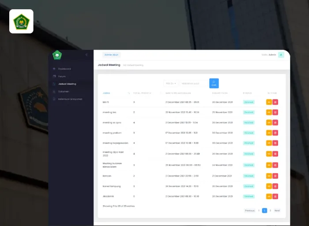Go to the Previous page
Screen dimensions: 309x226
tap(249, 211)
